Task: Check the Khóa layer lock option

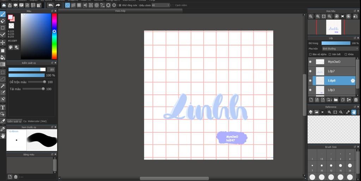Action: (x=346, y=54)
